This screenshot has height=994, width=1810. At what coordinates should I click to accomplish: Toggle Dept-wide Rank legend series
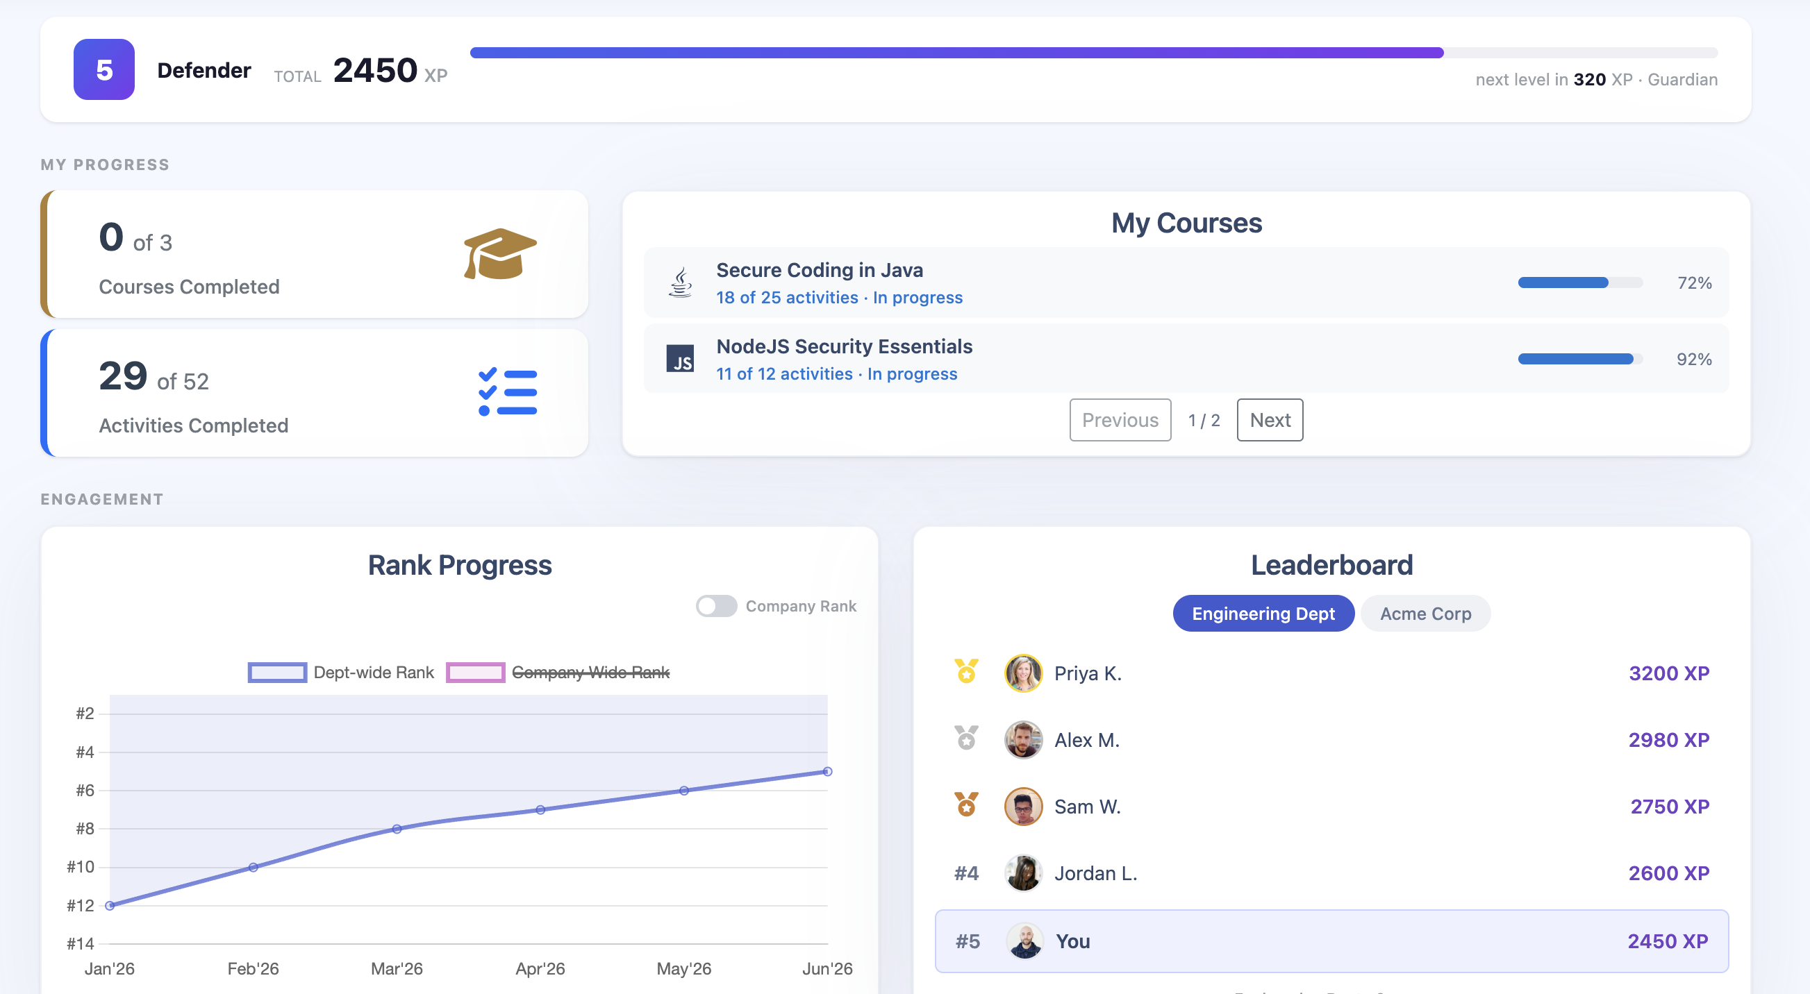tap(341, 673)
